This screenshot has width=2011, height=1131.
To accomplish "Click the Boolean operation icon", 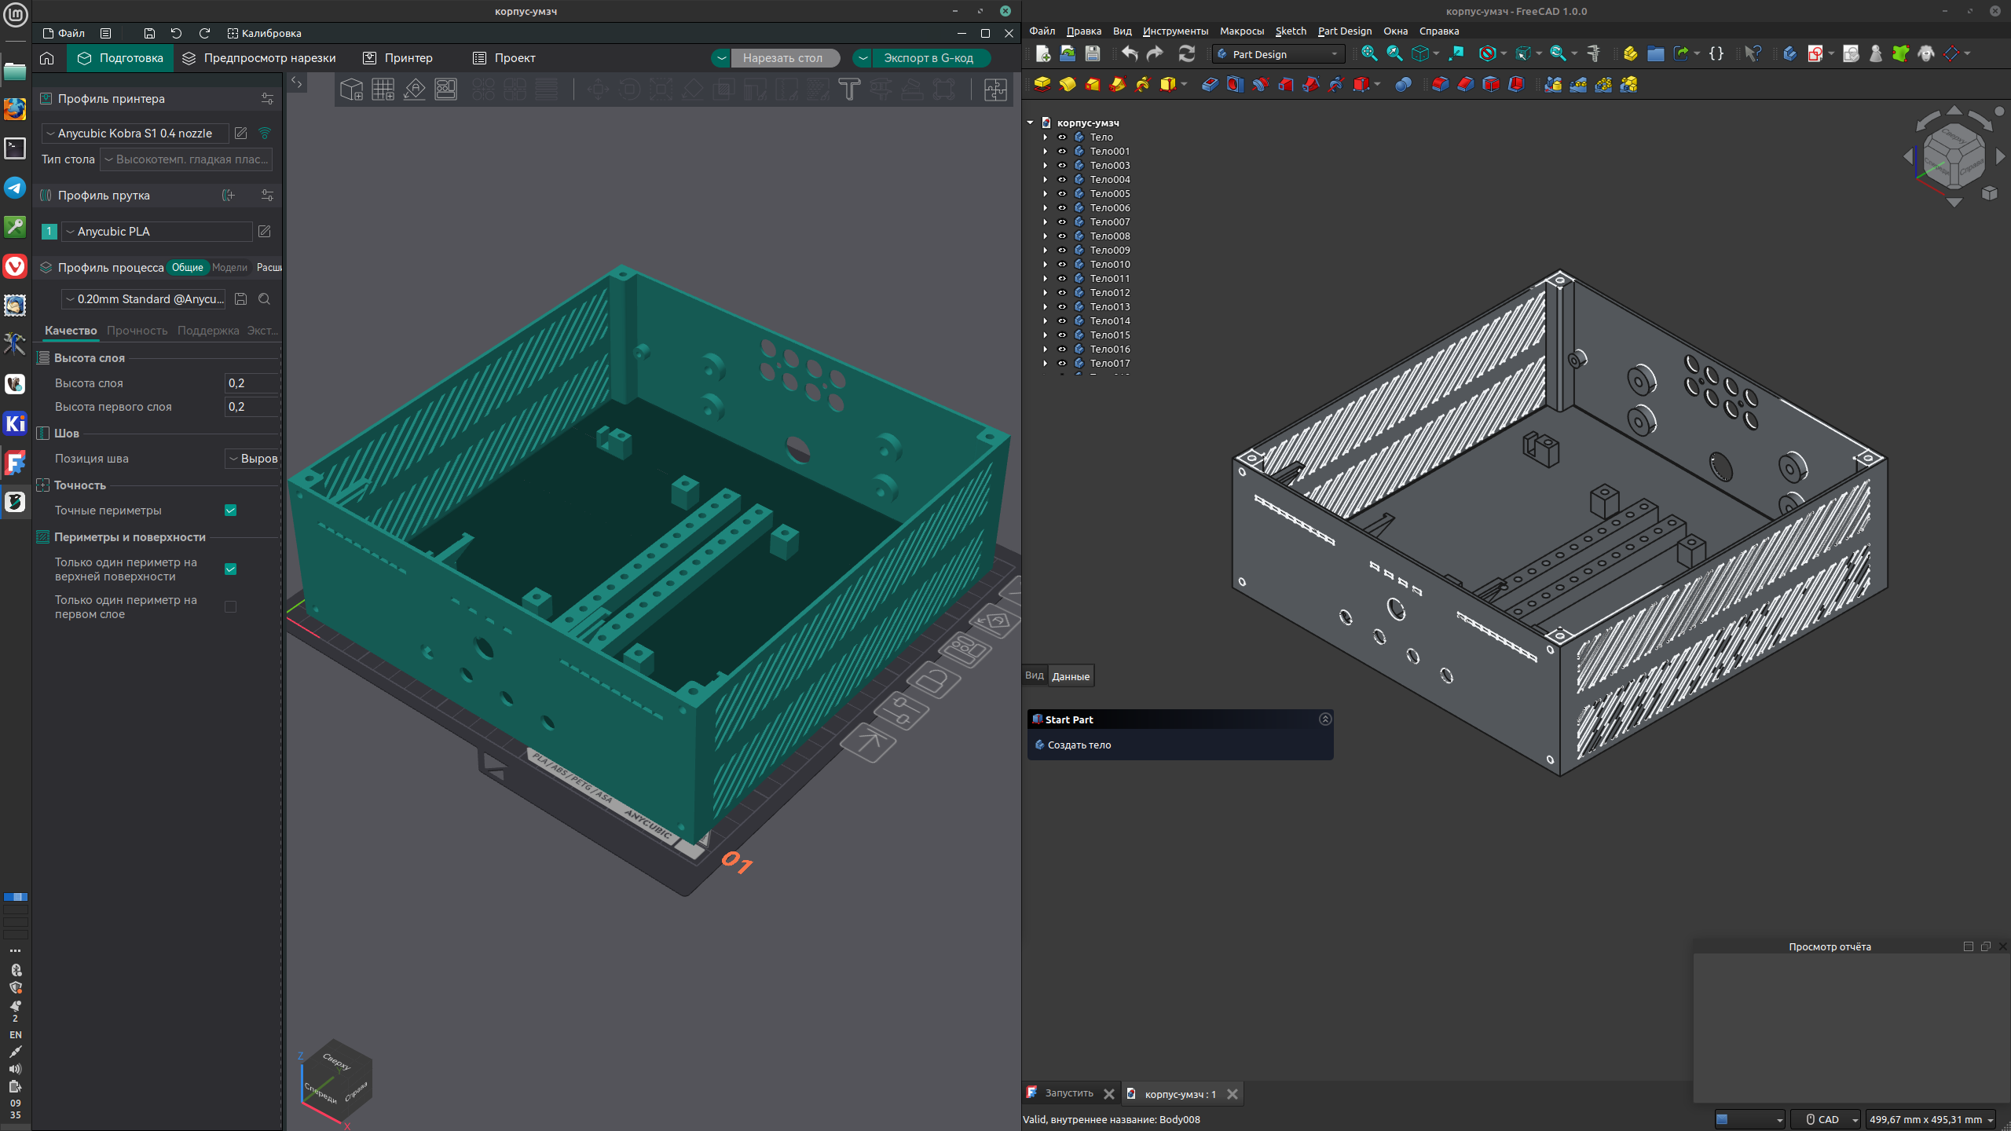I will (x=1403, y=84).
